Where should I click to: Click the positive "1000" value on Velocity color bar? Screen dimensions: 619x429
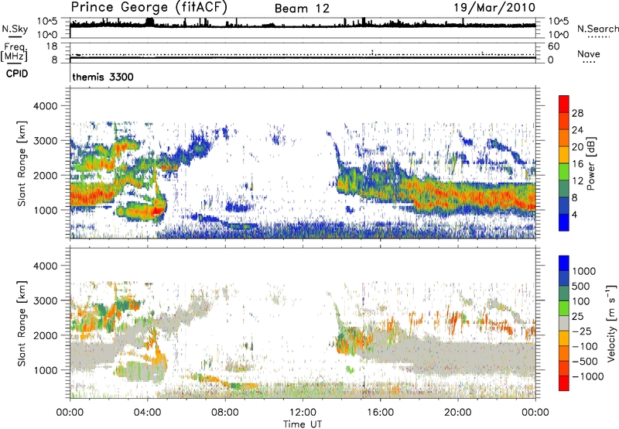coord(584,271)
